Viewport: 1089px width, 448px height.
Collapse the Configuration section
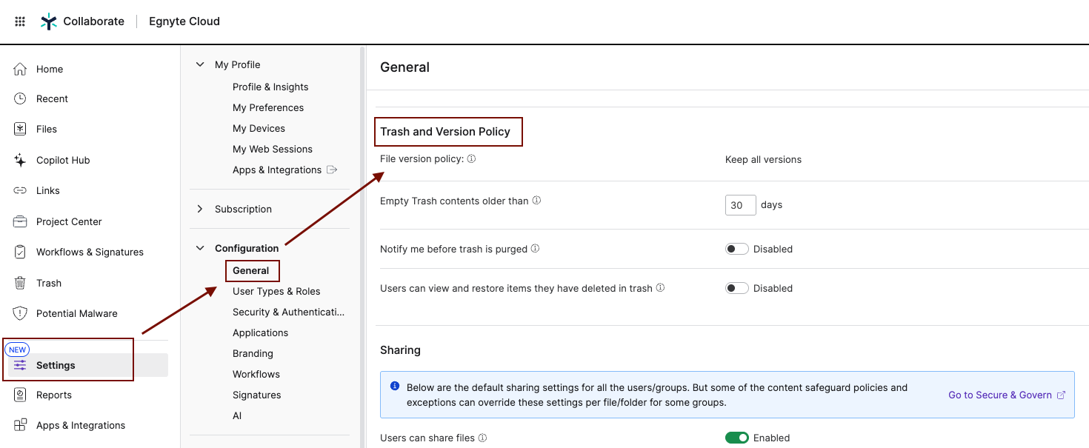point(199,248)
